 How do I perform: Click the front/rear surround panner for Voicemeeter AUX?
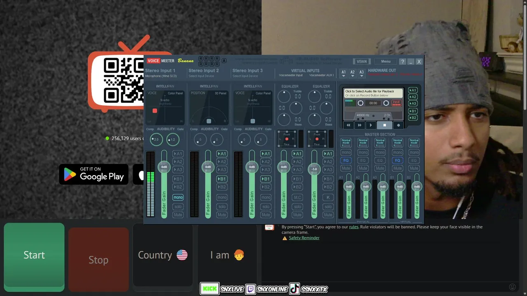click(x=317, y=139)
